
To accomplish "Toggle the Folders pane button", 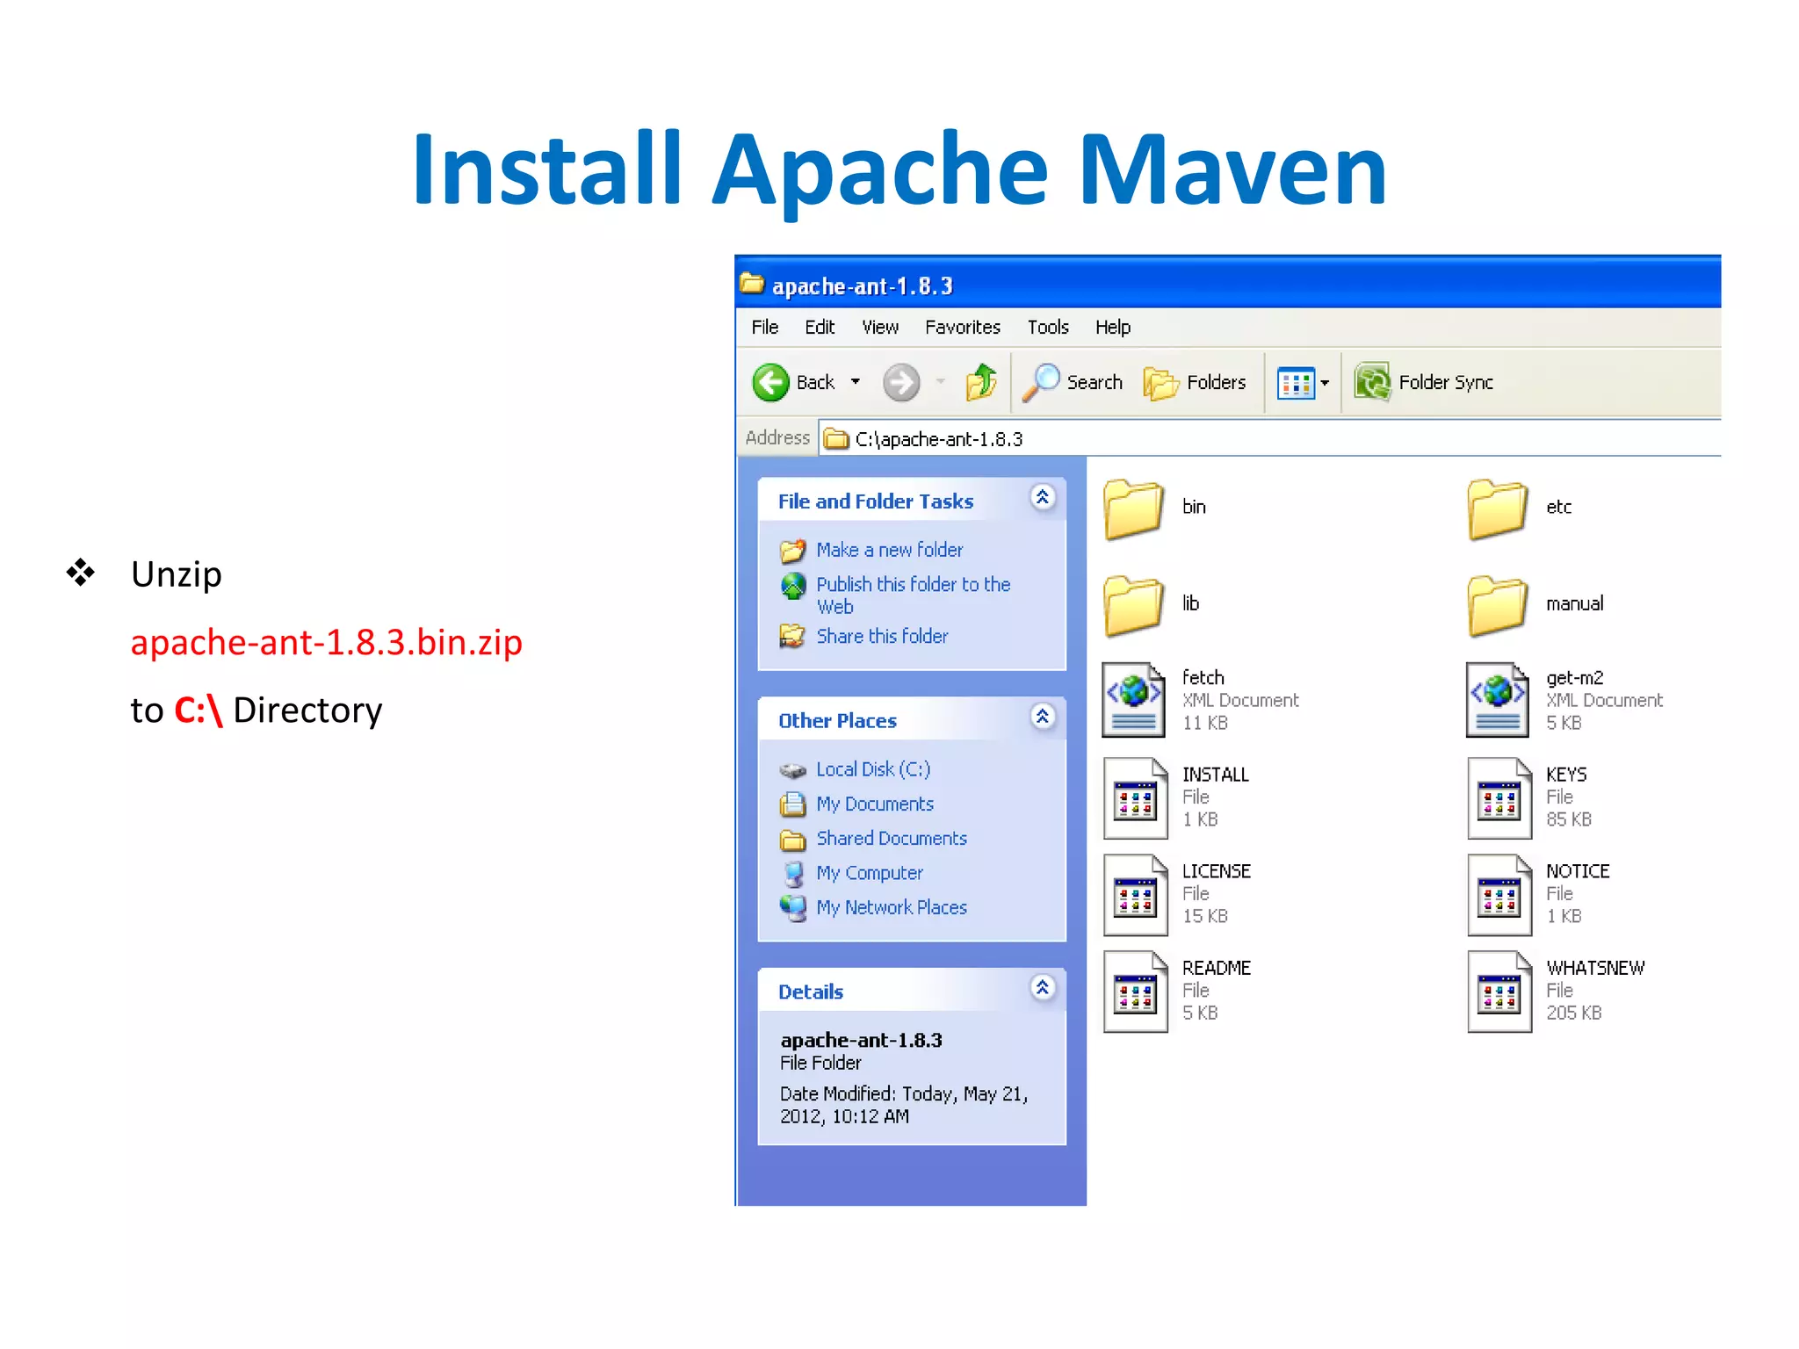I will tap(1195, 382).
